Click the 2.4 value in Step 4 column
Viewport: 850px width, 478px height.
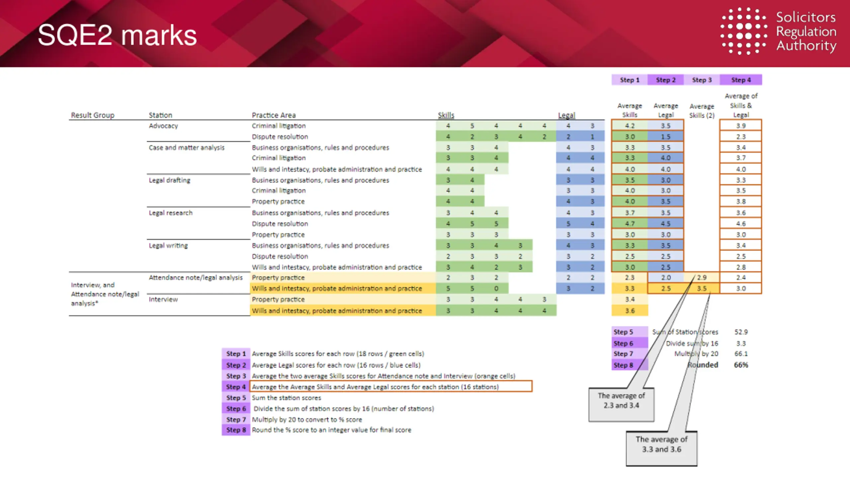[741, 278]
